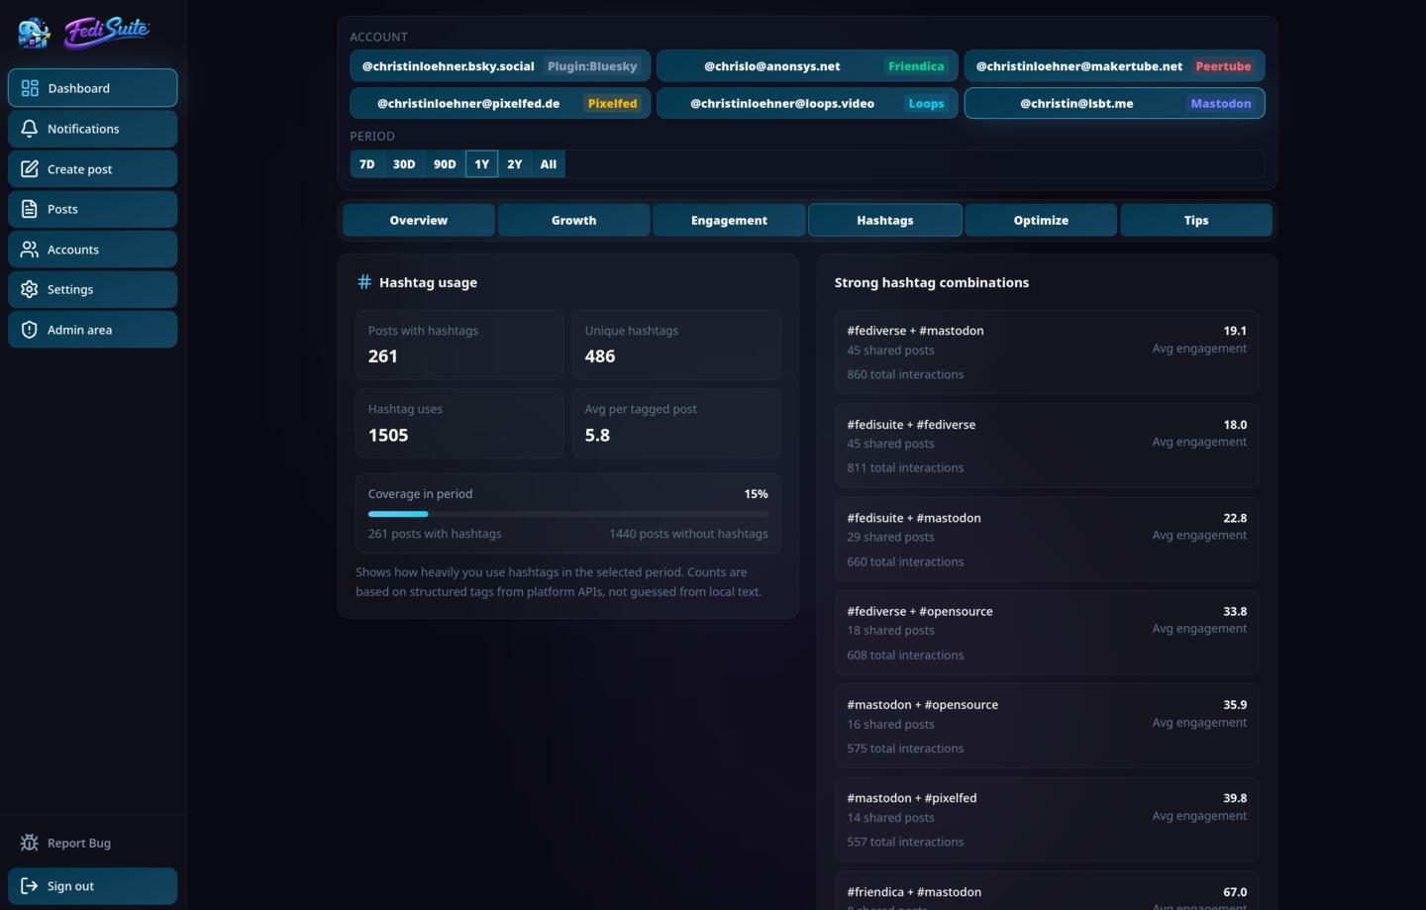1426x910 pixels.
Task: Click the 39.8 average engagement value
Action: (1235, 798)
